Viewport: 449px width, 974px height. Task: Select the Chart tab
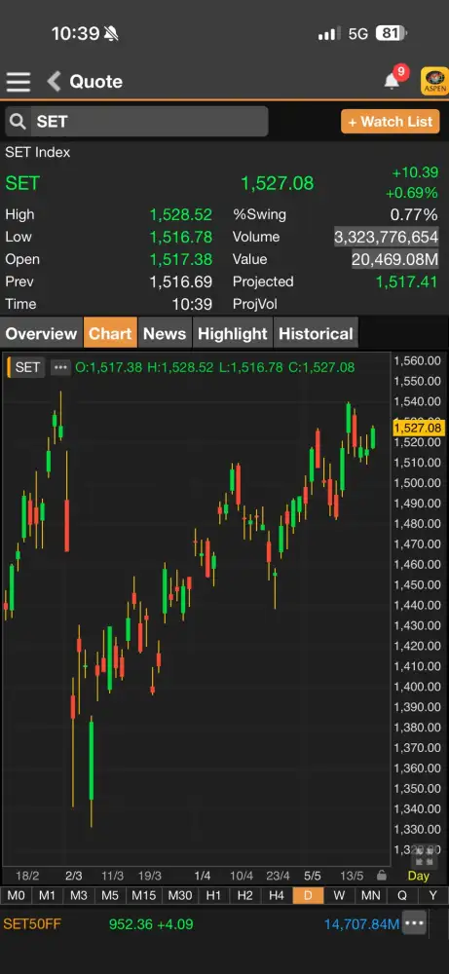pos(110,333)
